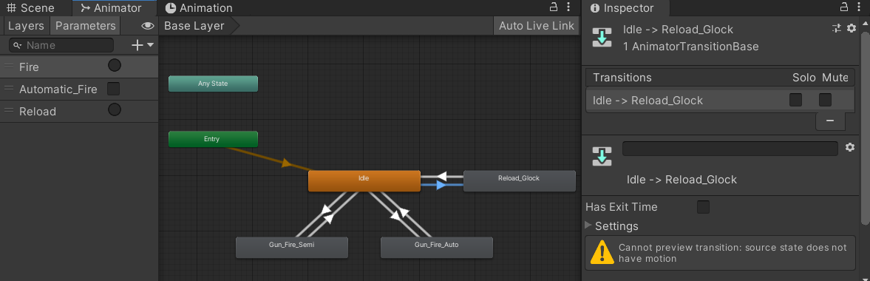The image size is (870, 281).
Task: Lock the Animator window with padlock icon
Action: [553, 7]
